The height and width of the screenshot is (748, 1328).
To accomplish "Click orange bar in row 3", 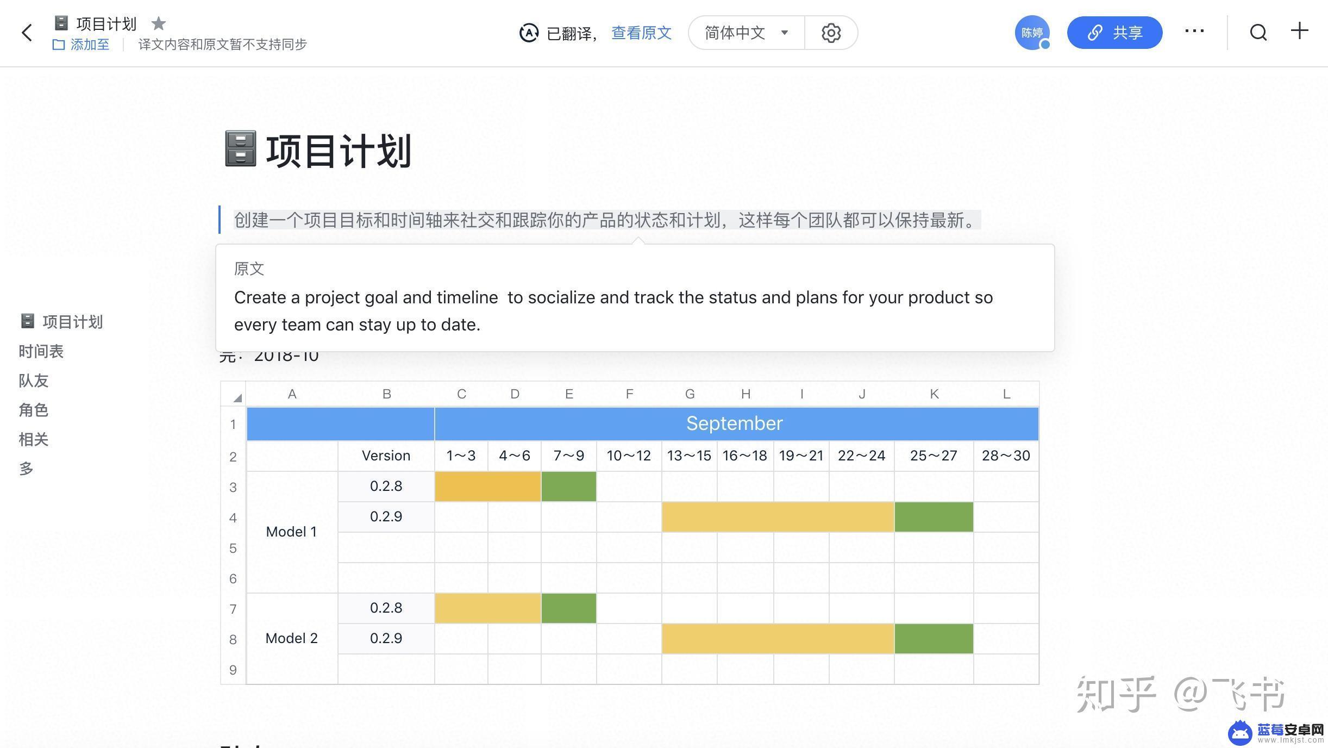I will click(488, 486).
